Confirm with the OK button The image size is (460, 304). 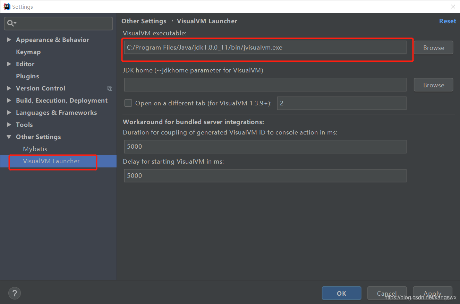[341, 293]
